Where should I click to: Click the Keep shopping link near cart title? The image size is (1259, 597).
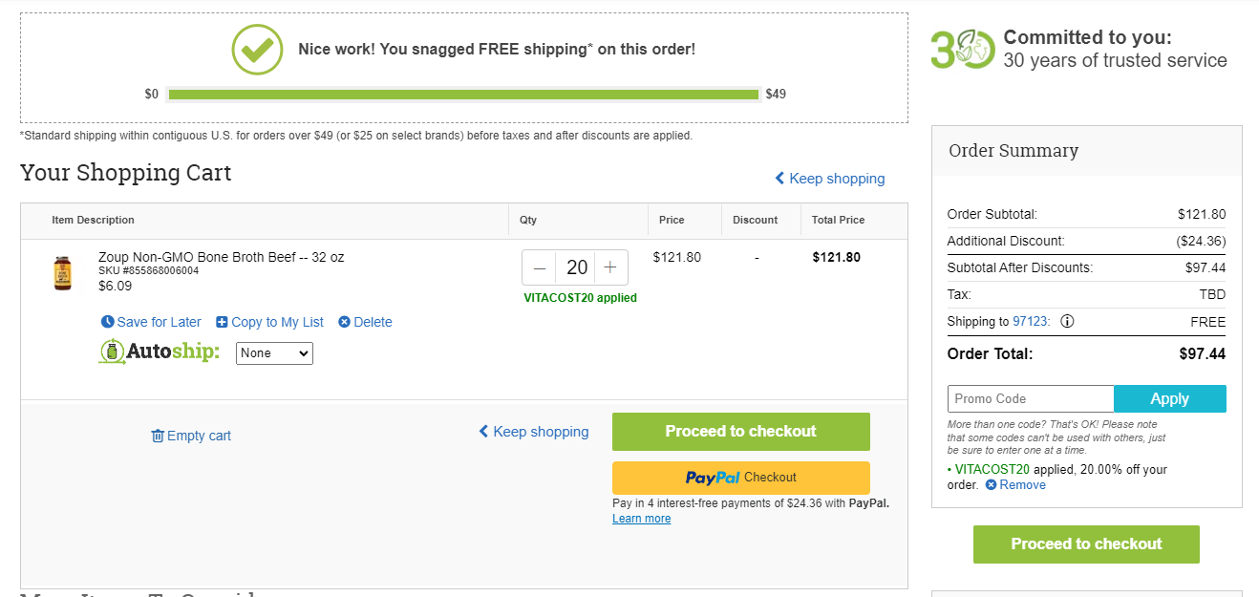pos(829,179)
